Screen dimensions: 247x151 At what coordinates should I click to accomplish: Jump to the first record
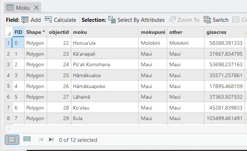(x=40, y=140)
